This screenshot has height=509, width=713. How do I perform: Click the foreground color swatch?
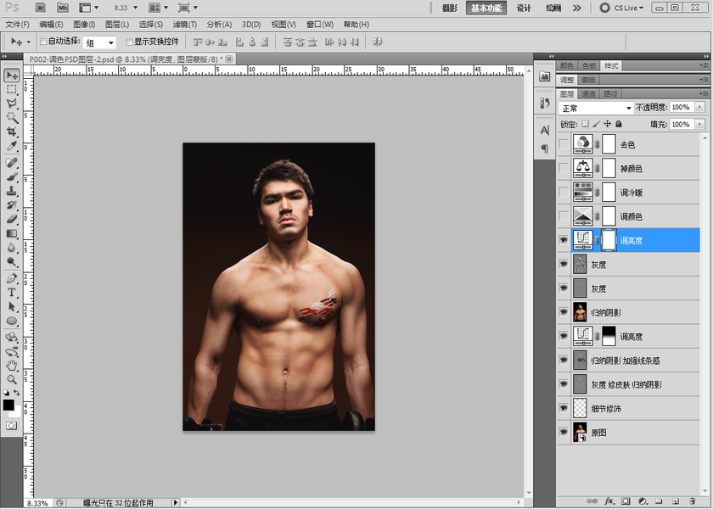(x=8, y=405)
